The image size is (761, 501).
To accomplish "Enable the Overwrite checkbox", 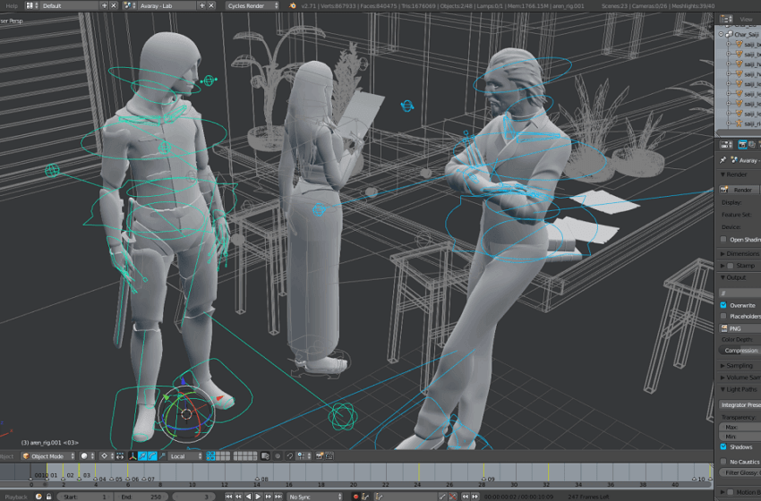I will 723,305.
